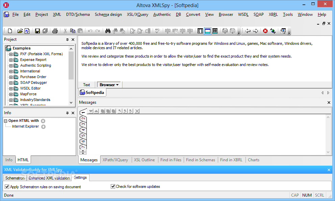The image size is (335, 201).
Task: Click the Redo arrow icon
Action: click(x=98, y=31)
